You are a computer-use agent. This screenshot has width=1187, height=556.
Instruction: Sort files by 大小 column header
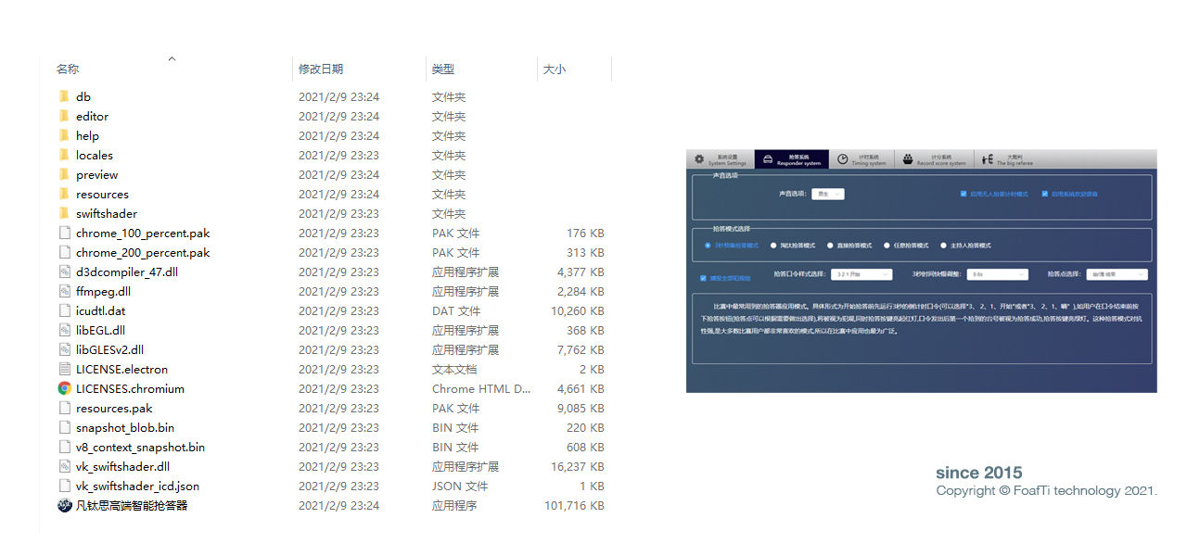coord(555,69)
